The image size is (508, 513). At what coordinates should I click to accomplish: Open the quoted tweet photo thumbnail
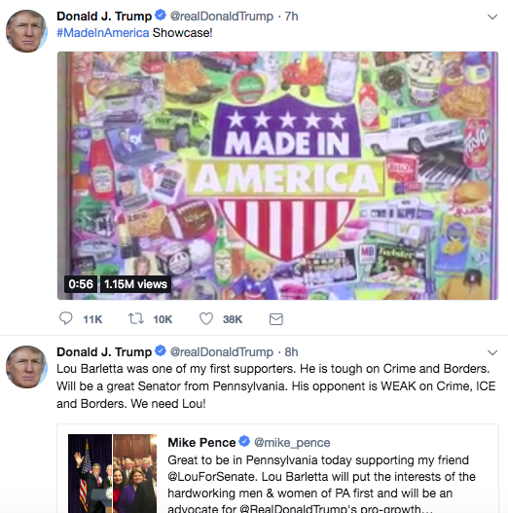pos(112,473)
